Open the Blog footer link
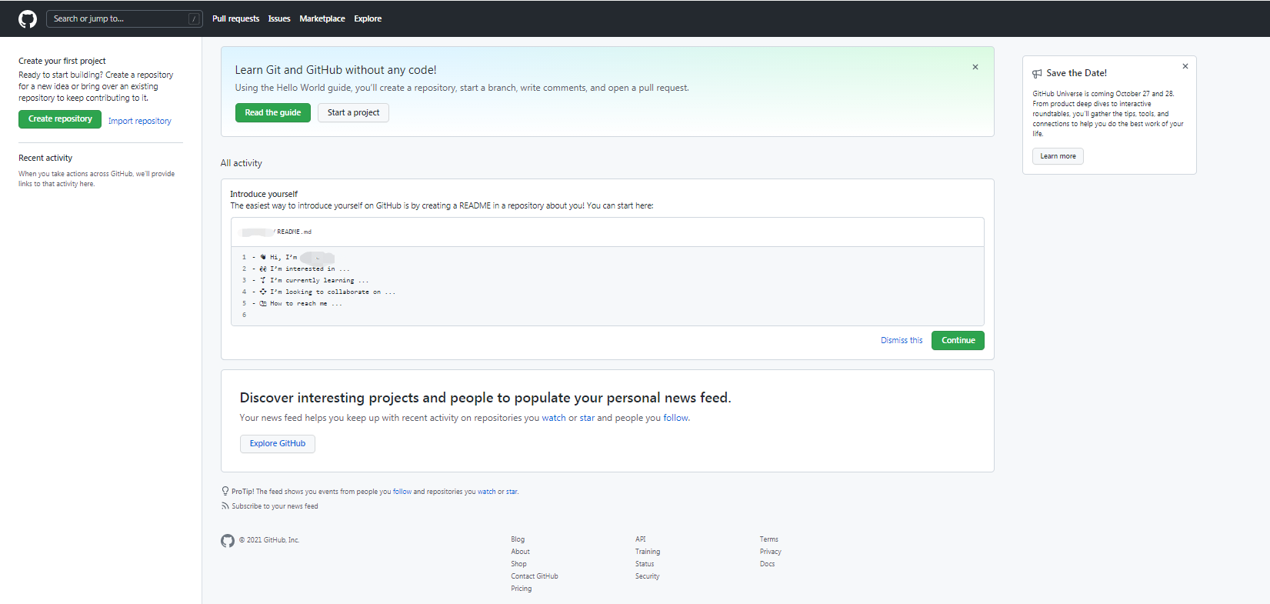The height and width of the screenshot is (604, 1270). tap(518, 539)
